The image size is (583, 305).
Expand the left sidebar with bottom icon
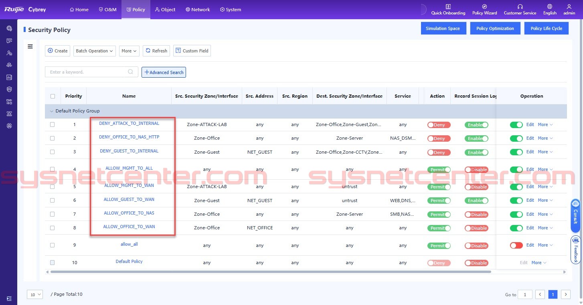coord(9,299)
